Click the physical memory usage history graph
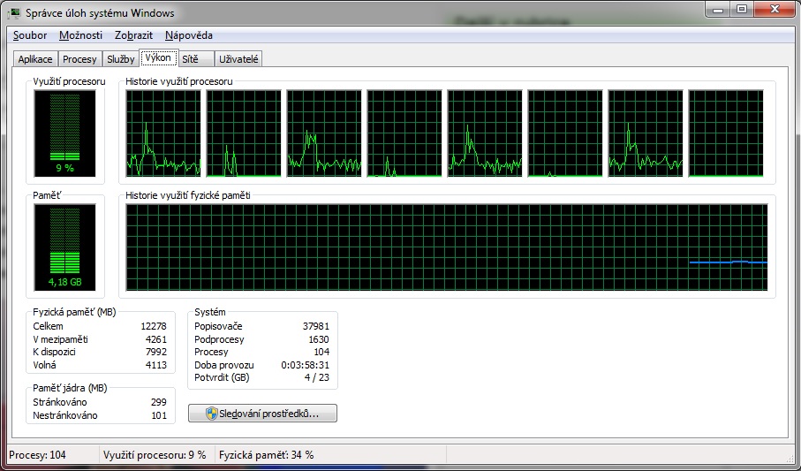 pos(447,247)
